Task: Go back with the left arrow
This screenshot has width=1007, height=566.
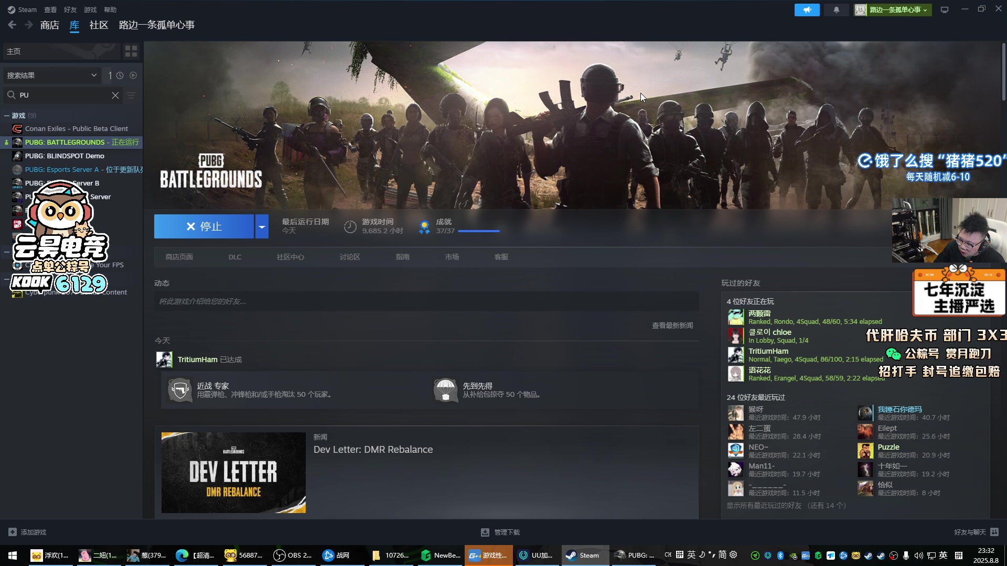Action: 12,25
